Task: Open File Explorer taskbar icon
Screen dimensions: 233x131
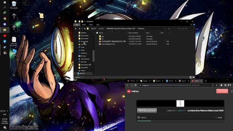Action: click(x=5, y=30)
